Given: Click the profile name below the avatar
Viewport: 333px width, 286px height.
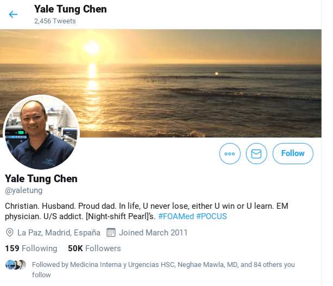Looking at the screenshot, I should [x=41, y=179].
